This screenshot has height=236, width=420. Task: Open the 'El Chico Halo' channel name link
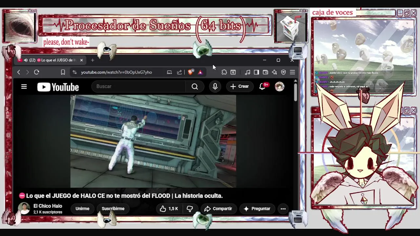click(48, 206)
